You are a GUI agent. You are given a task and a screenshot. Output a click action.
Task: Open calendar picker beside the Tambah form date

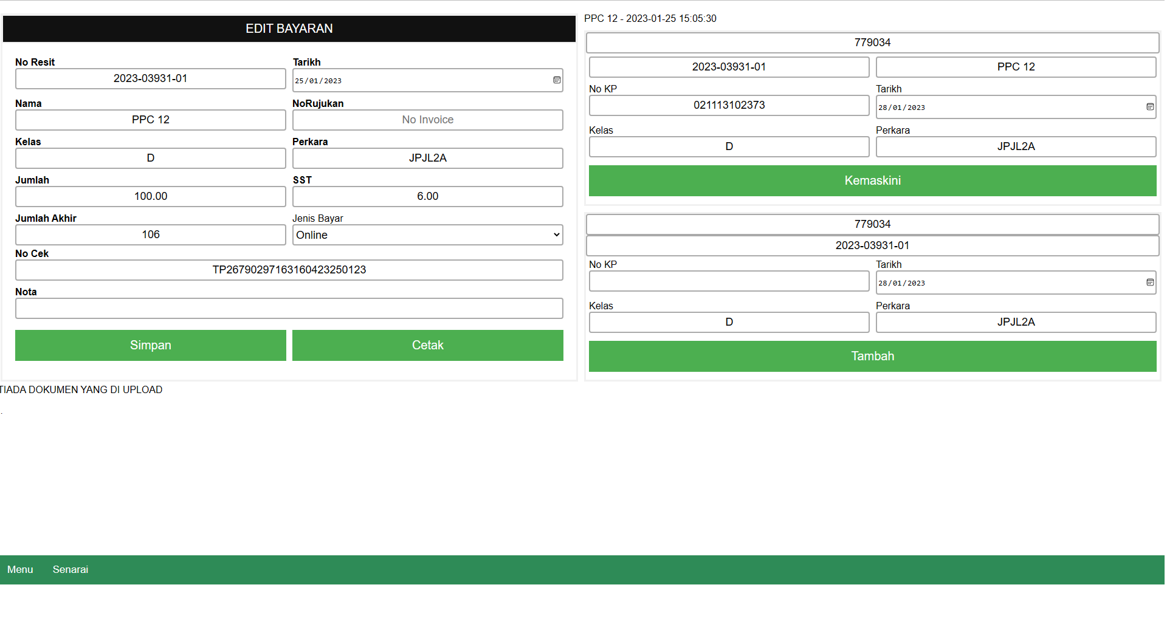(1149, 283)
